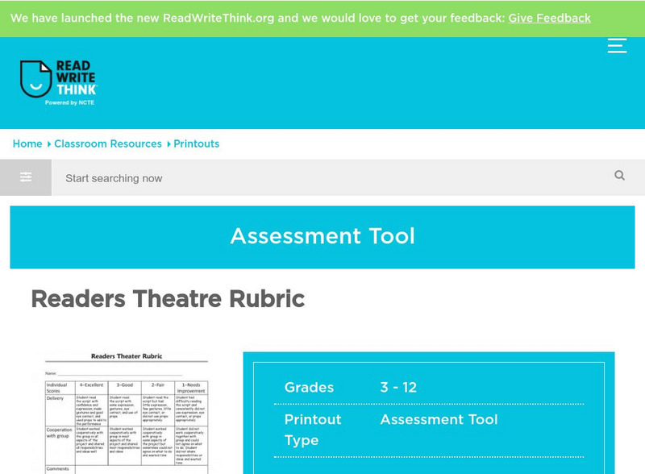
Task: Open the search filter options icon
Action: tap(25, 177)
